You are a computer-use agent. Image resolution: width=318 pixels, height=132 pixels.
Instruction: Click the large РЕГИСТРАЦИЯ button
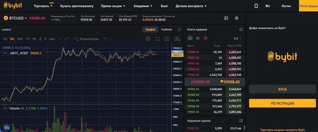point(282,103)
